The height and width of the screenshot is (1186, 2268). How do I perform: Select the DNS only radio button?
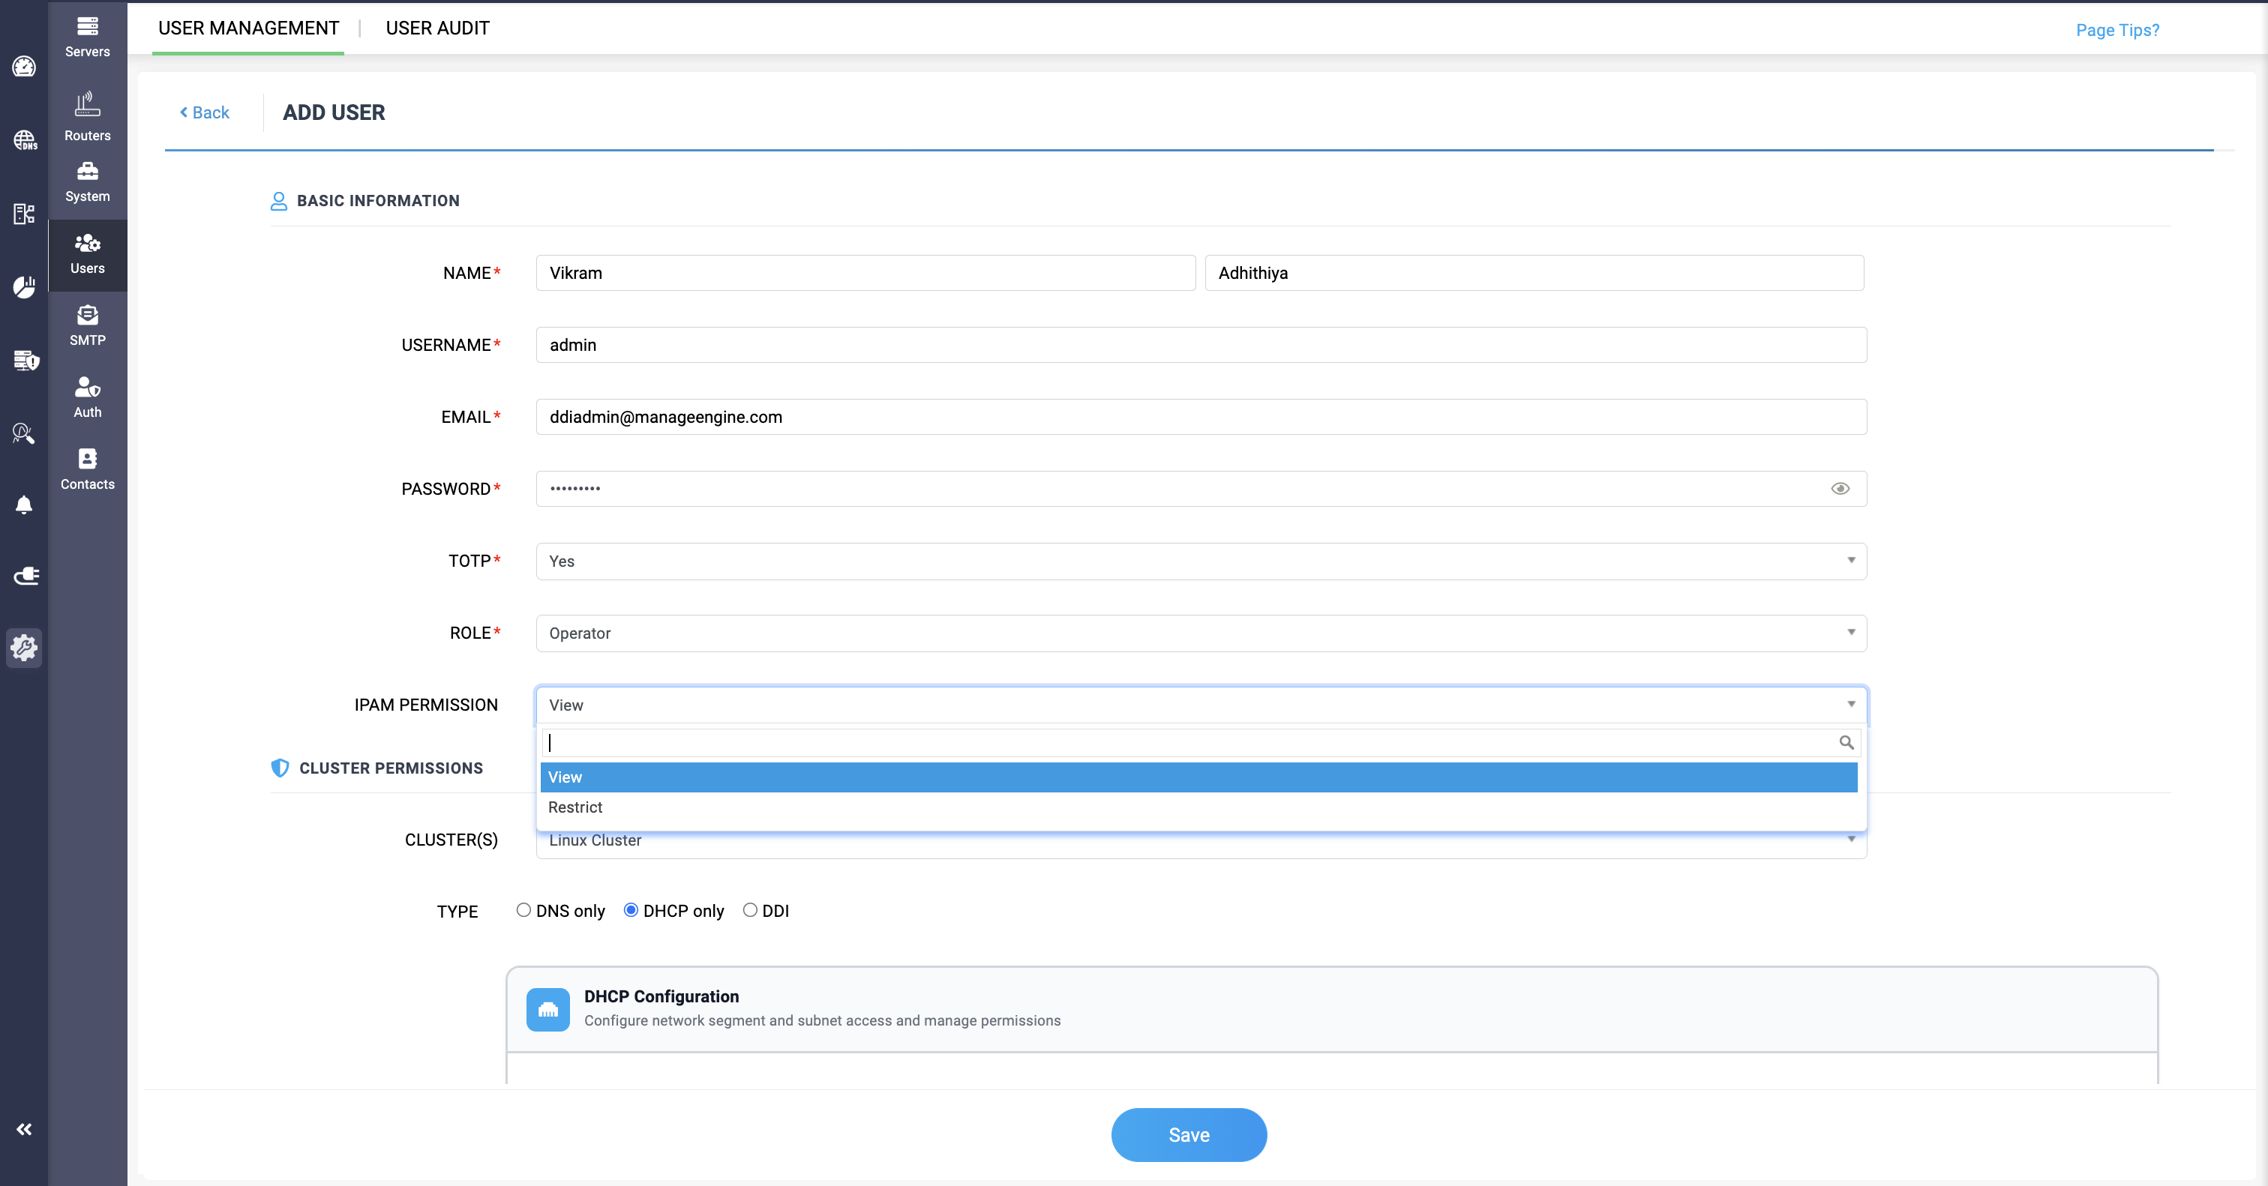click(523, 909)
